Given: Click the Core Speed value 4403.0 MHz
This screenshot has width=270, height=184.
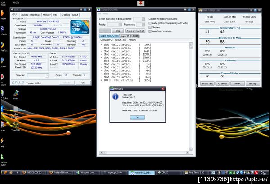Looking at the screenshot, I should [x=36, y=57].
